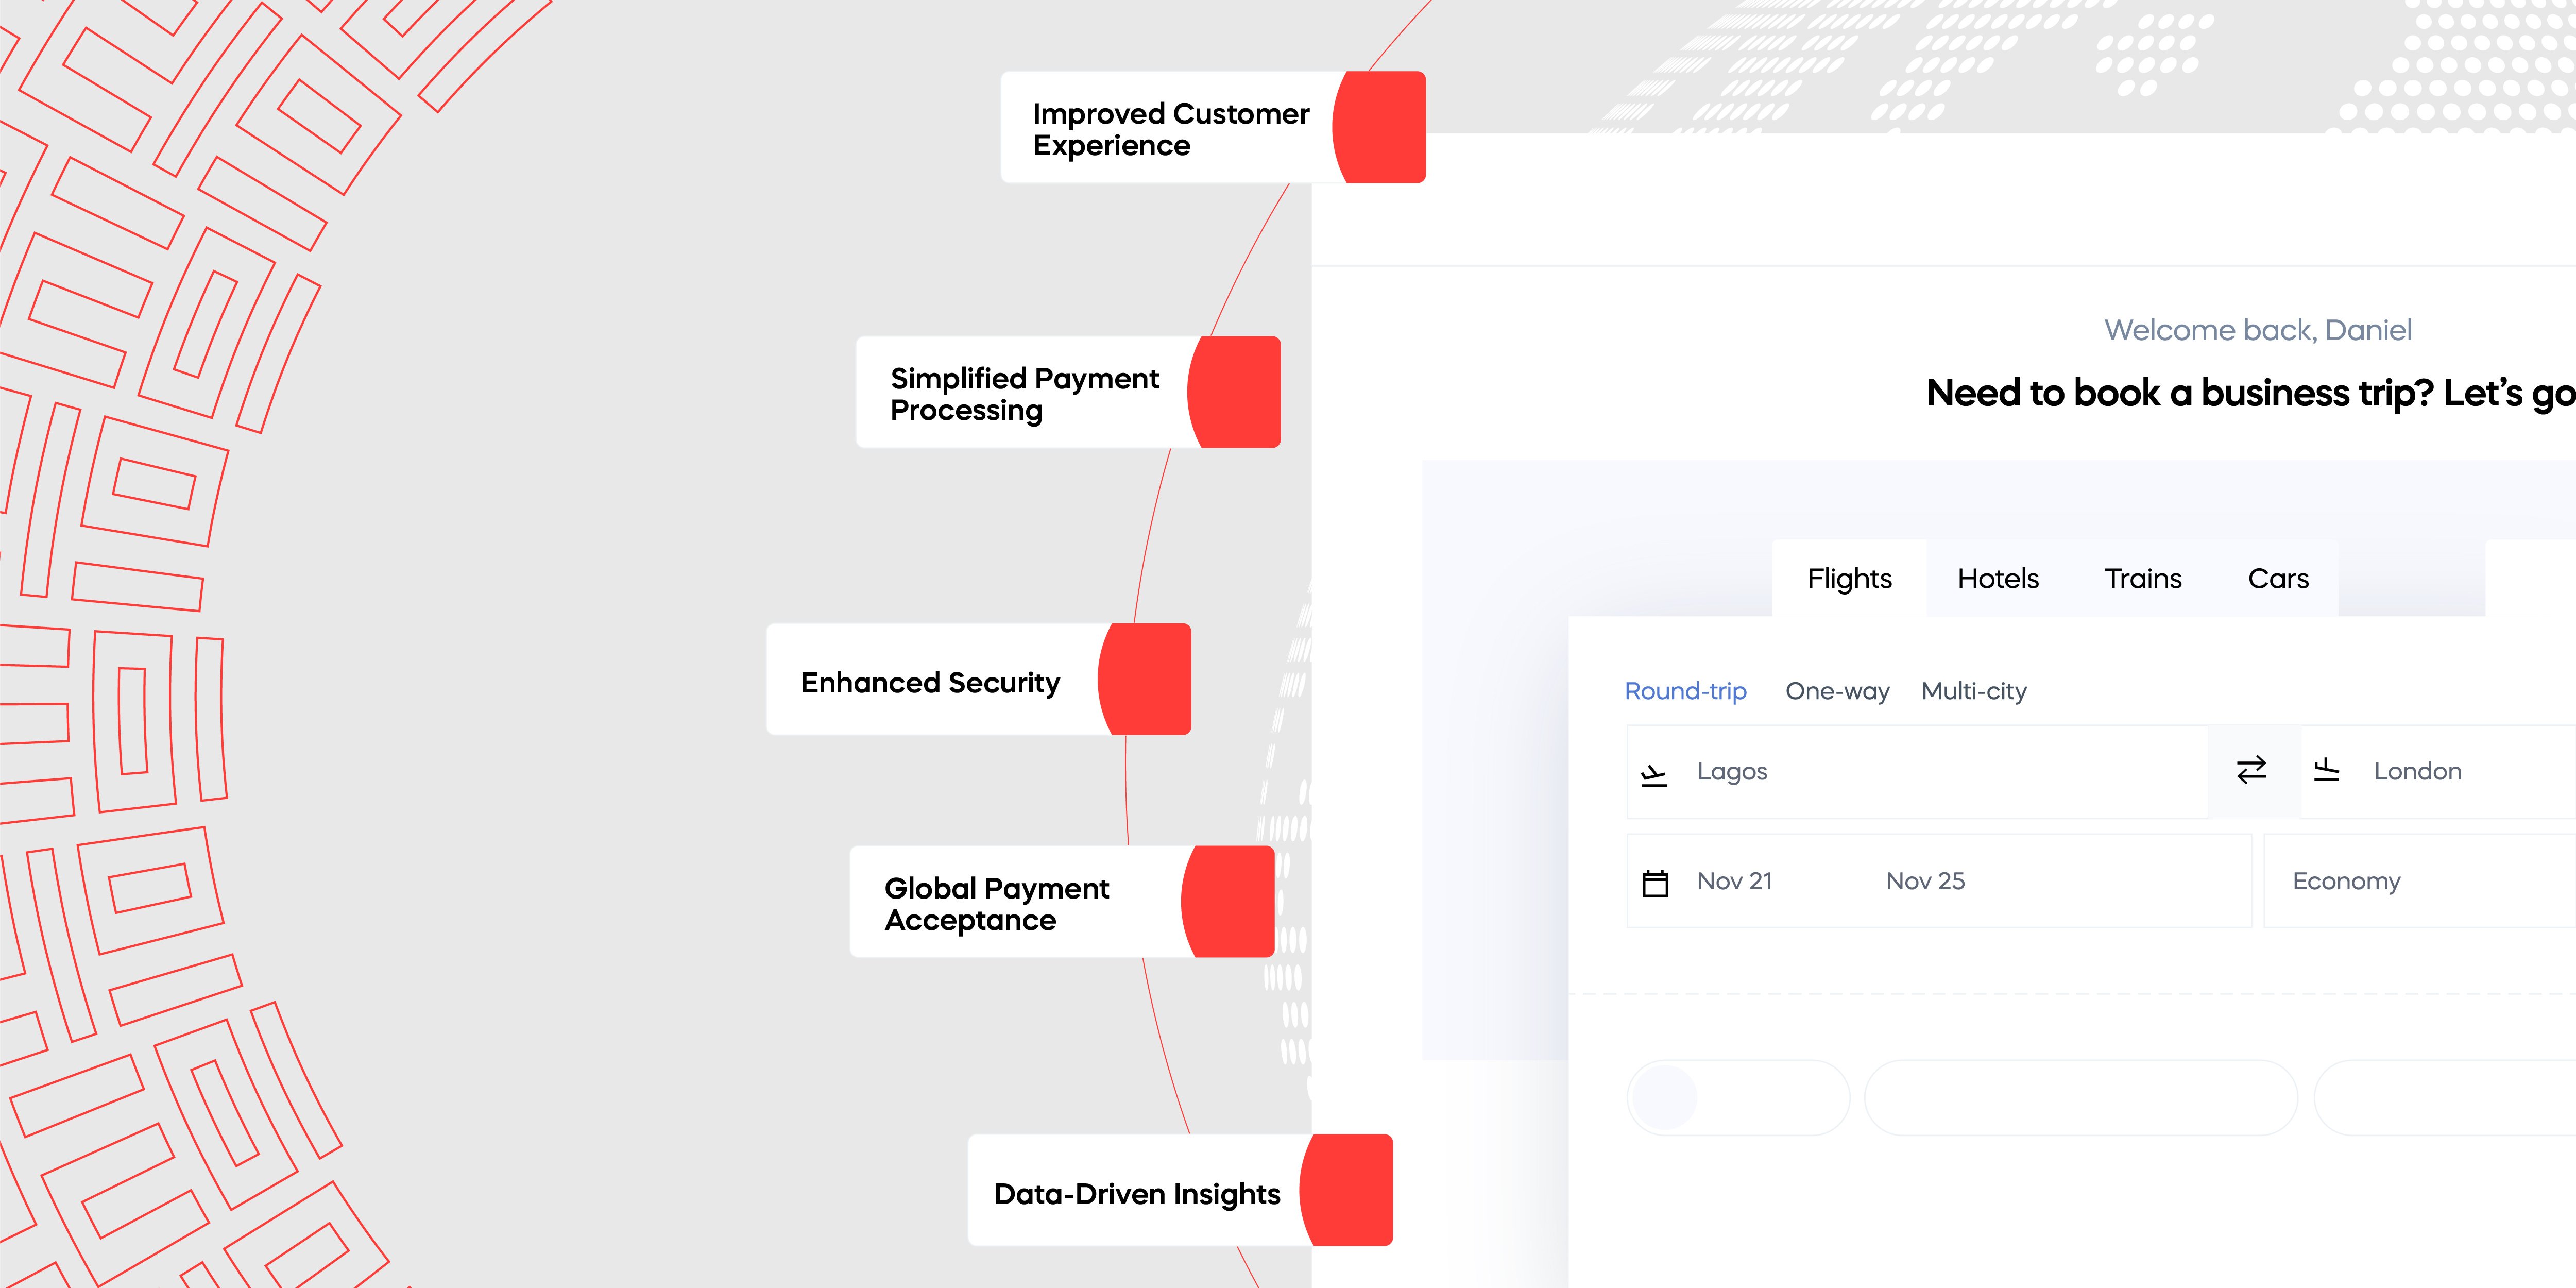Select the Round-trip option
Screen dimensions: 2576x1288
coord(1685,691)
